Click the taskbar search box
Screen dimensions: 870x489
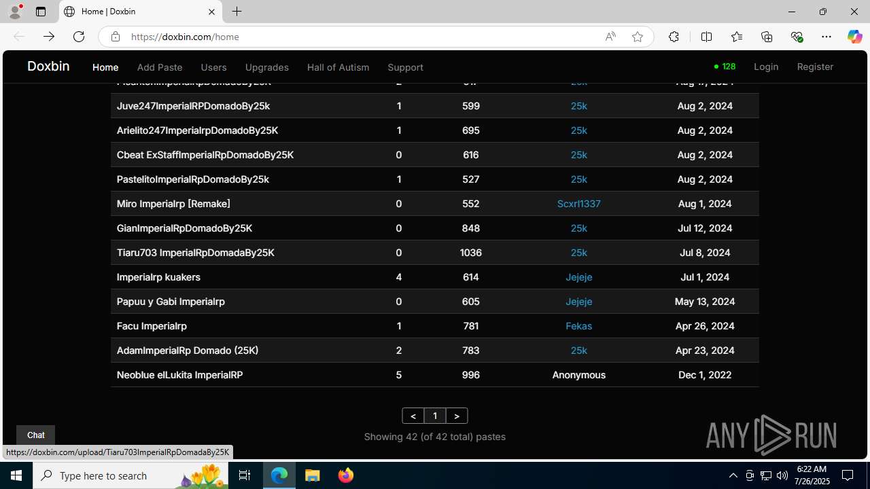[x=130, y=475]
